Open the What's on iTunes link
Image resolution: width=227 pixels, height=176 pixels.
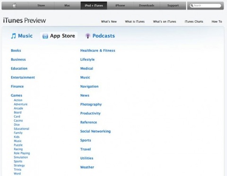[x=165, y=22]
